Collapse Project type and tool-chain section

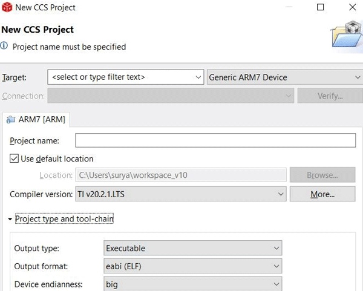tap(10, 219)
